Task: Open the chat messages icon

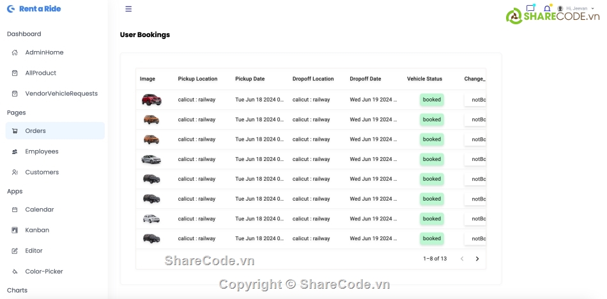Action: (x=530, y=8)
